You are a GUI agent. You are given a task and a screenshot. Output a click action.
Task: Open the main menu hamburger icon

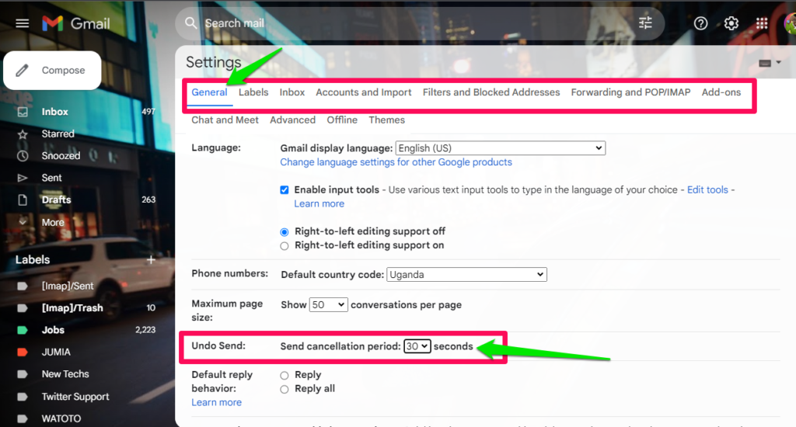coord(22,23)
